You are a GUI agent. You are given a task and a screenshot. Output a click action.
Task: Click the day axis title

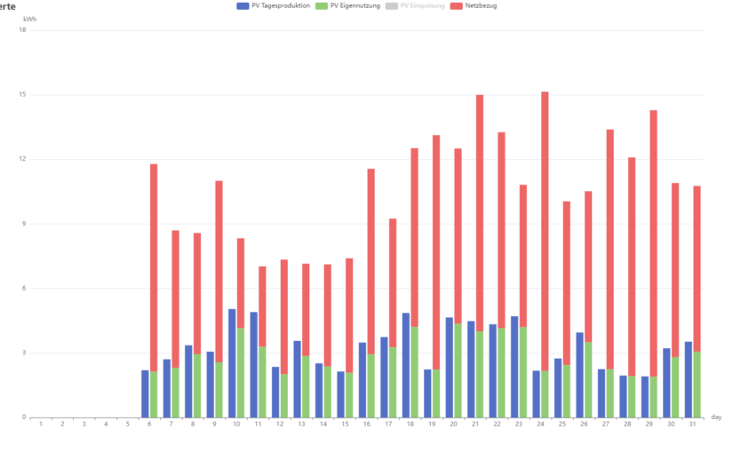click(716, 417)
